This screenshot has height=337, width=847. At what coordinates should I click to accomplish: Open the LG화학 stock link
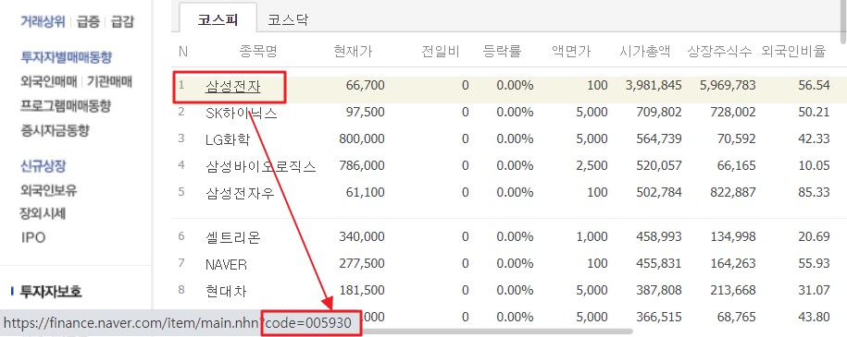tap(228, 139)
